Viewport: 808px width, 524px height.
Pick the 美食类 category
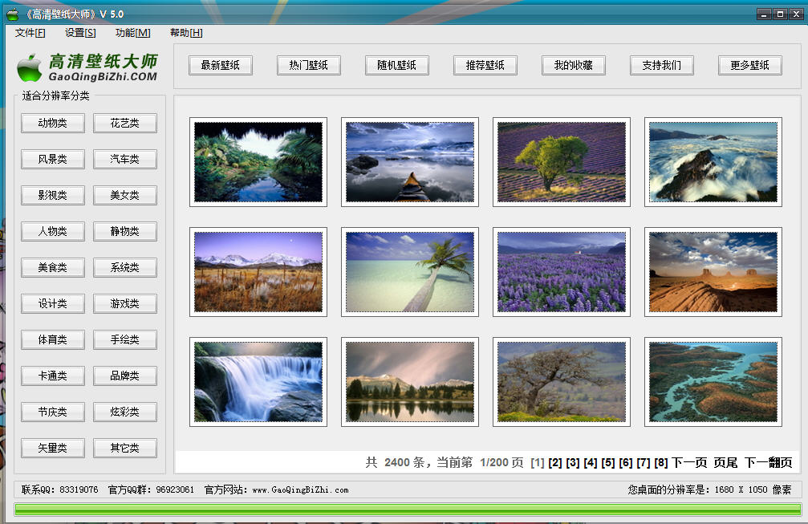pyautogui.click(x=53, y=267)
